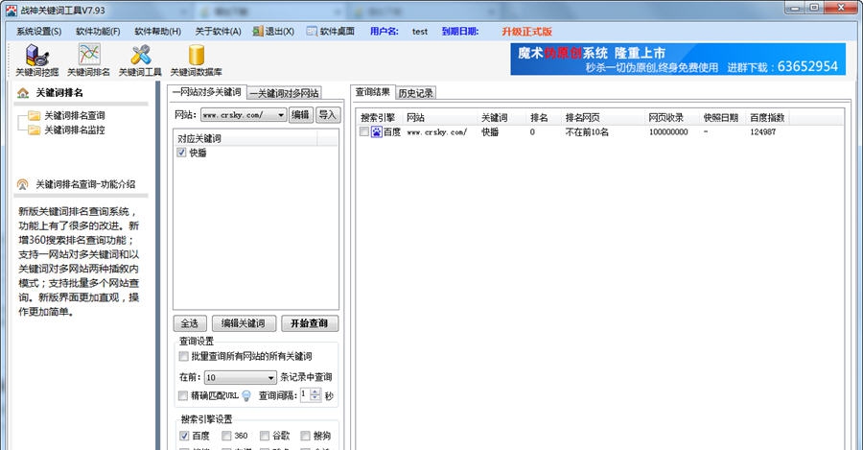The width and height of the screenshot is (863, 450).
Task: Click the 不在前10名 result cell
Action: click(x=587, y=132)
